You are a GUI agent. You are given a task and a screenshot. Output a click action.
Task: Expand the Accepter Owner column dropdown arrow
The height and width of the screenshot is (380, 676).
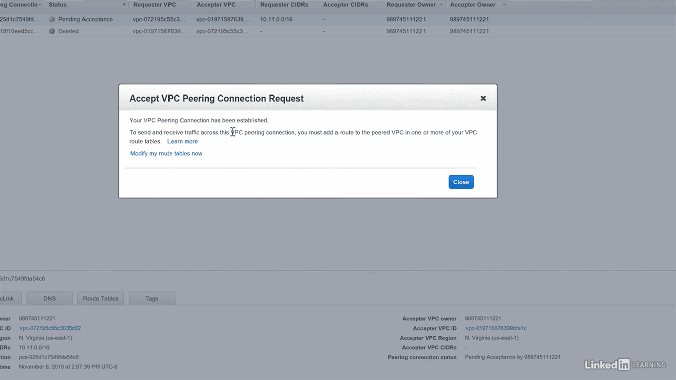[504, 5]
